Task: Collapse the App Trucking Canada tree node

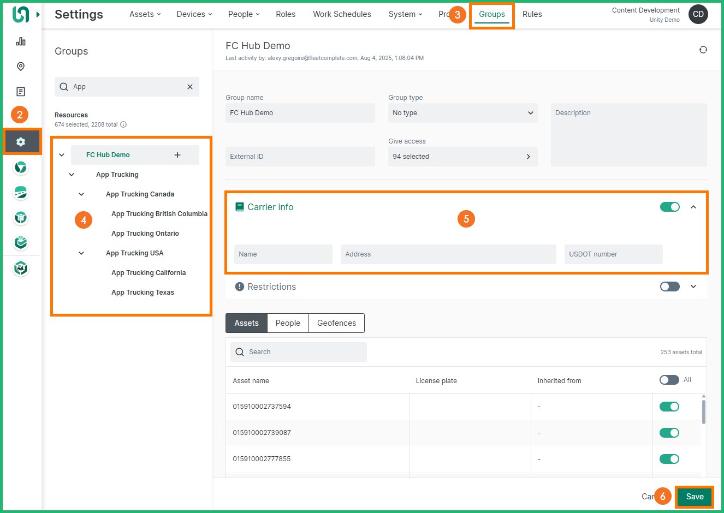Action: [x=81, y=194]
